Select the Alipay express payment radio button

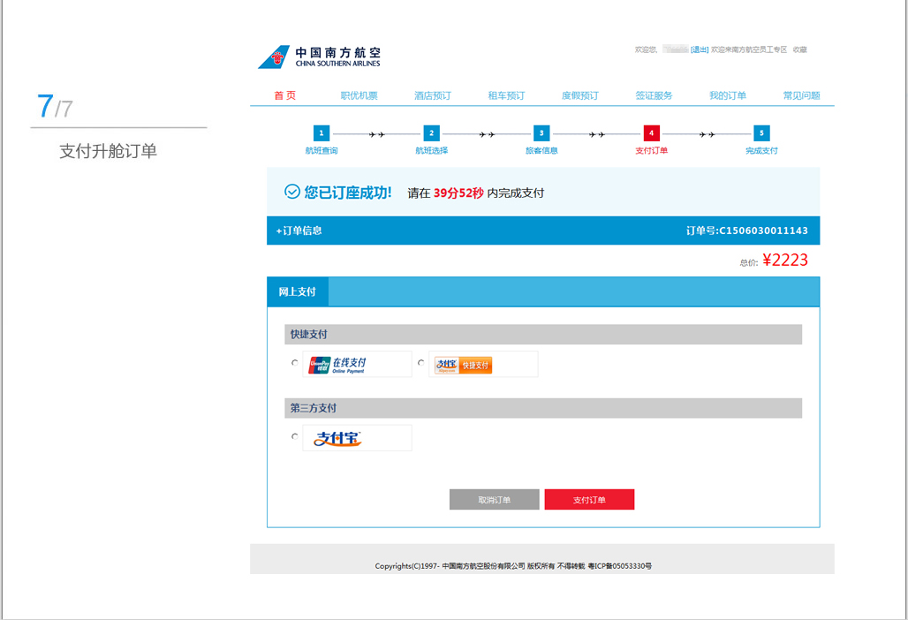(421, 362)
